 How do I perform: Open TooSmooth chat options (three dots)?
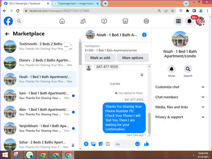click(x=66, y=47)
